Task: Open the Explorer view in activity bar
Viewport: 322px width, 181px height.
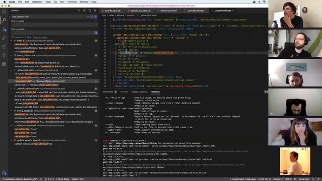Action: 4,12
